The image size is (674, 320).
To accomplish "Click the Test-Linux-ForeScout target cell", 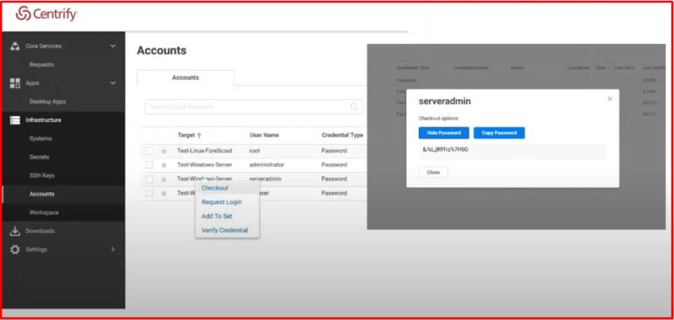I will pos(204,151).
